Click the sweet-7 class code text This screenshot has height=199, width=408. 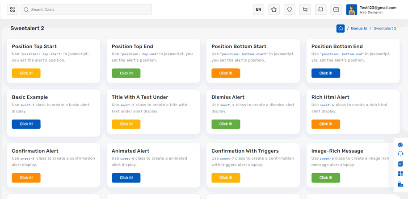[227, 158]
